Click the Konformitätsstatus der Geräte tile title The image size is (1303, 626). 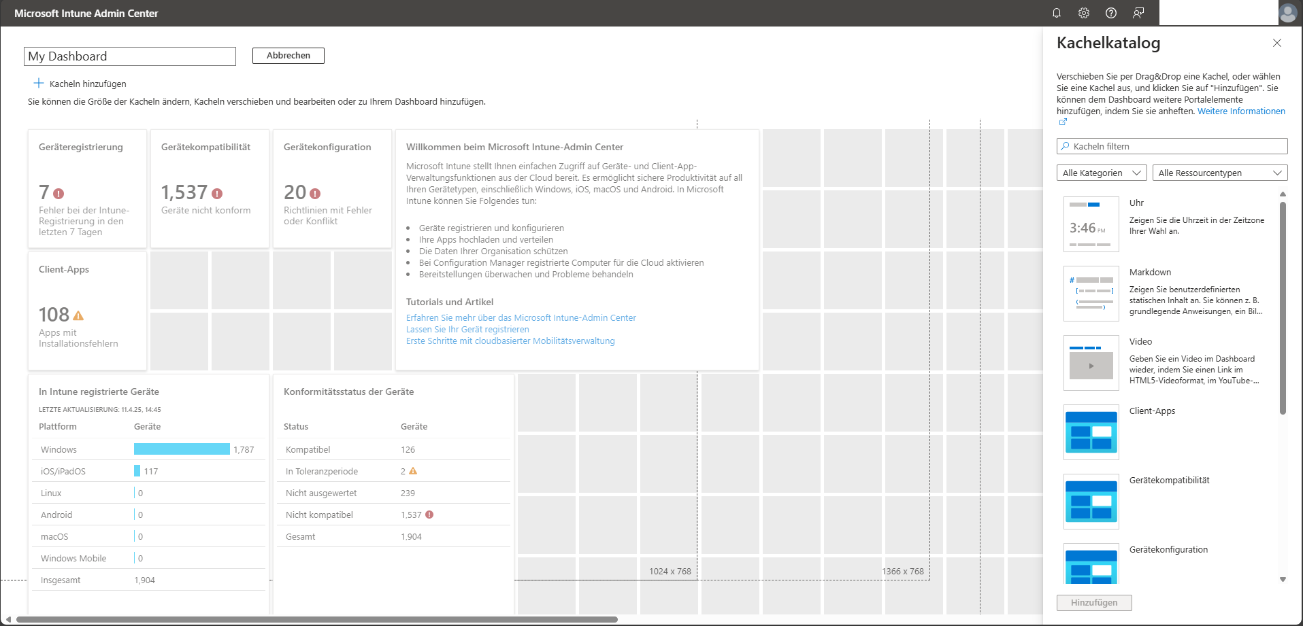348,392
